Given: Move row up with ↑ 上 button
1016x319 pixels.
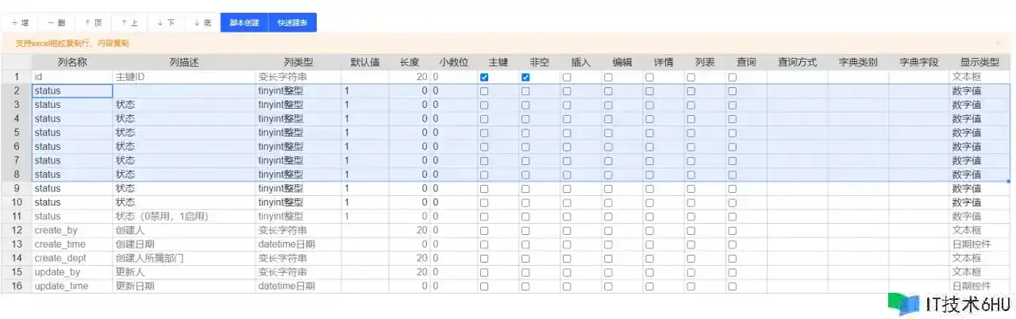Looking at the screenshot, I should point(129,23).
